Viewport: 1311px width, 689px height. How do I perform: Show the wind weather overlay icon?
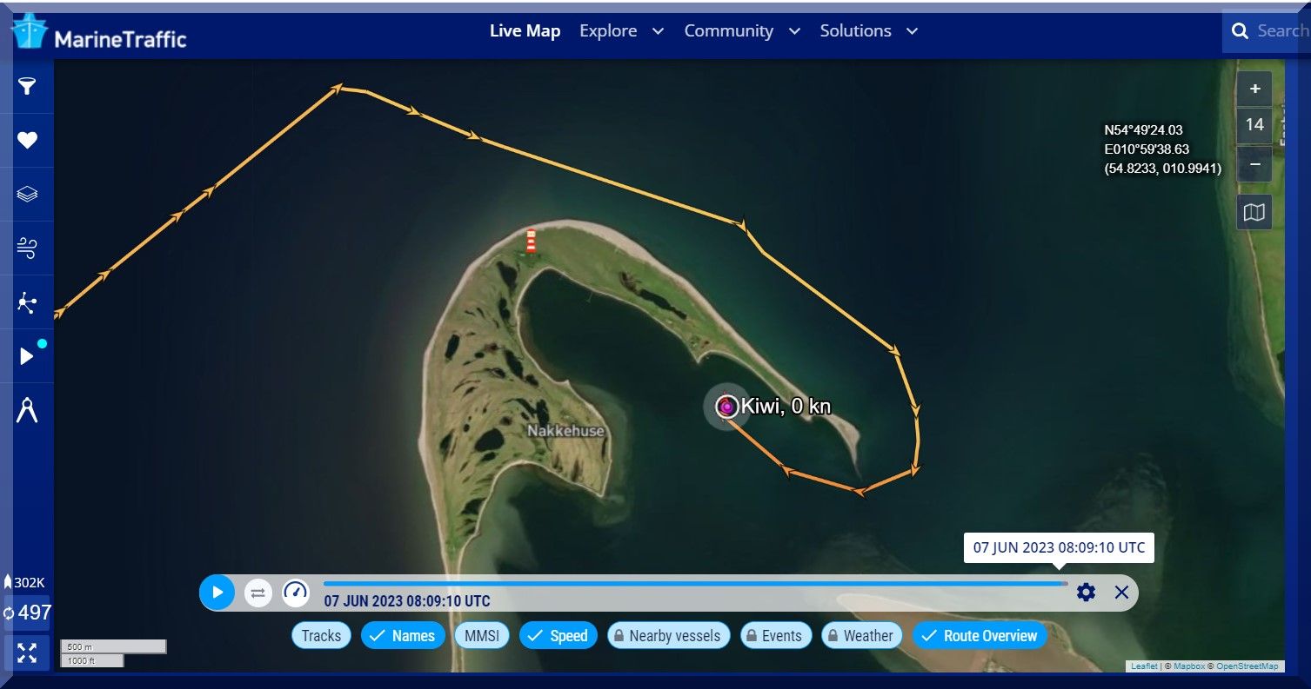pyautogui.click(x=27, y=248)
